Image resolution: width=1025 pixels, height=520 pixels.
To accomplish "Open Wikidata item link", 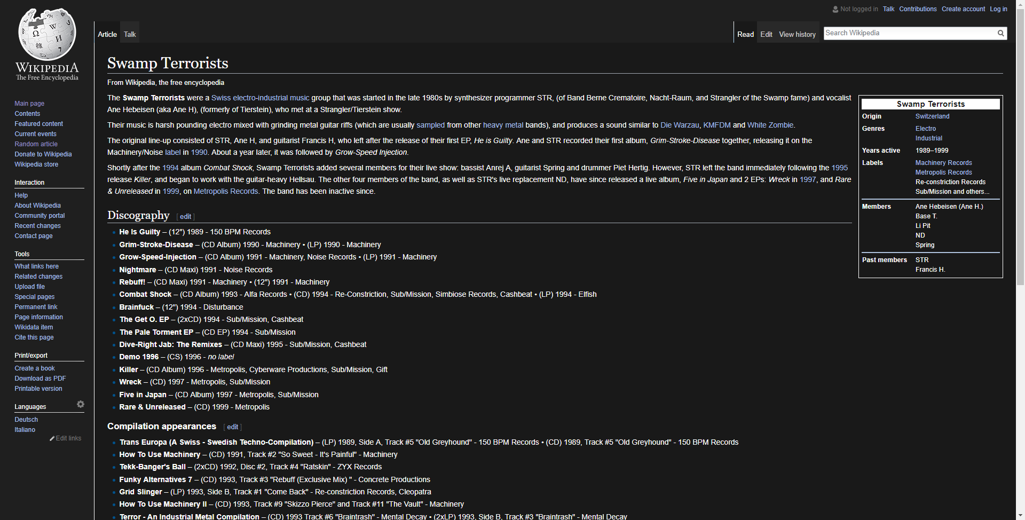I will (34, 327).
